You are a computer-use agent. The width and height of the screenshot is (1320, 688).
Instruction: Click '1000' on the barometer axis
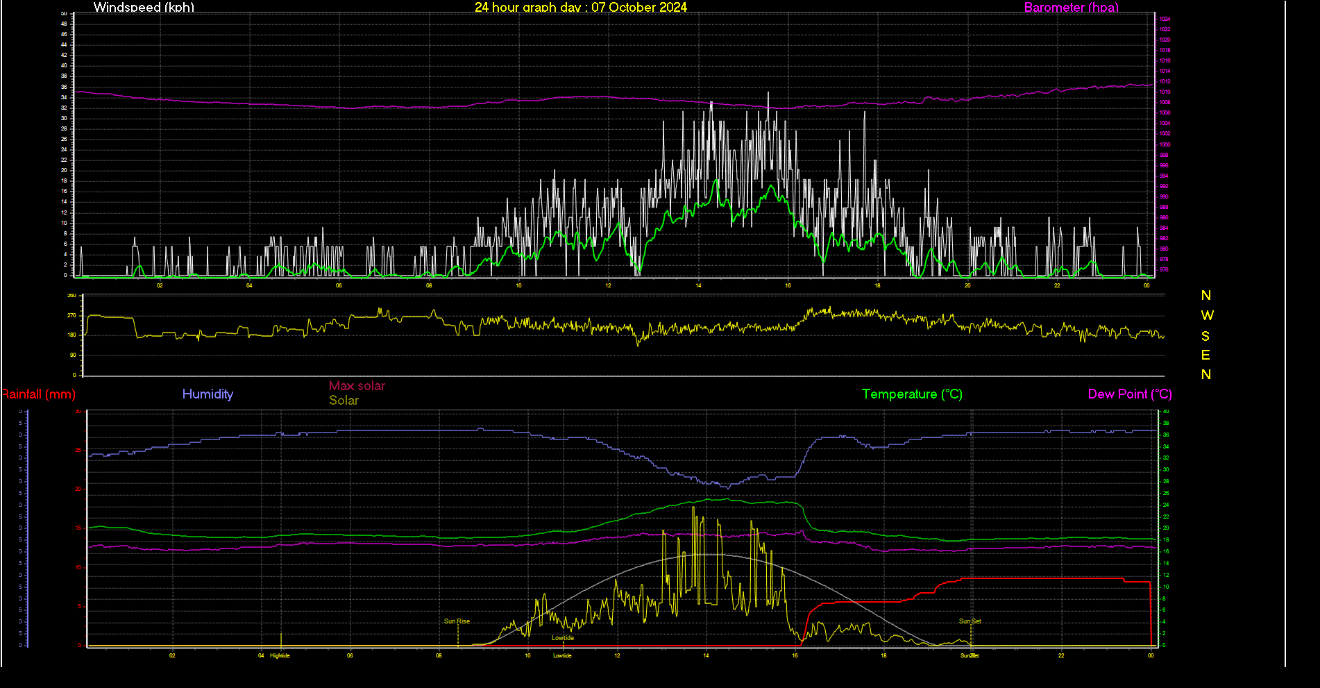(1165, 144)
